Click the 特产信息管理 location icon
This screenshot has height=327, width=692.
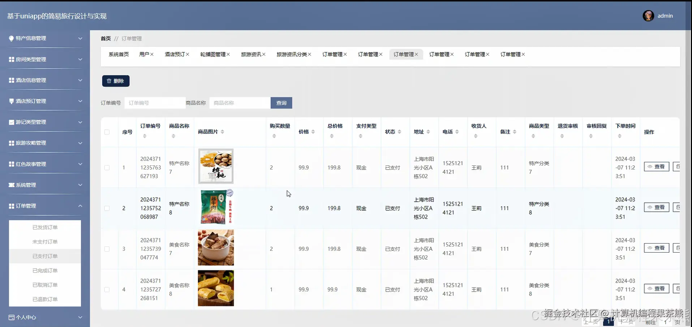point(11,38)
